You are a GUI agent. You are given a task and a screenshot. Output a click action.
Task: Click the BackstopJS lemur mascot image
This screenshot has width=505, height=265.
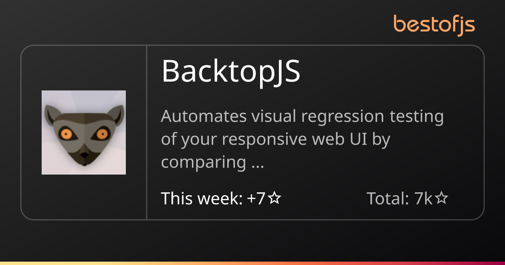(x=84, y=132)
